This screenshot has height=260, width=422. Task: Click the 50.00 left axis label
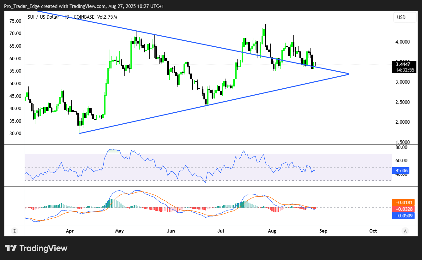[16, 84]
